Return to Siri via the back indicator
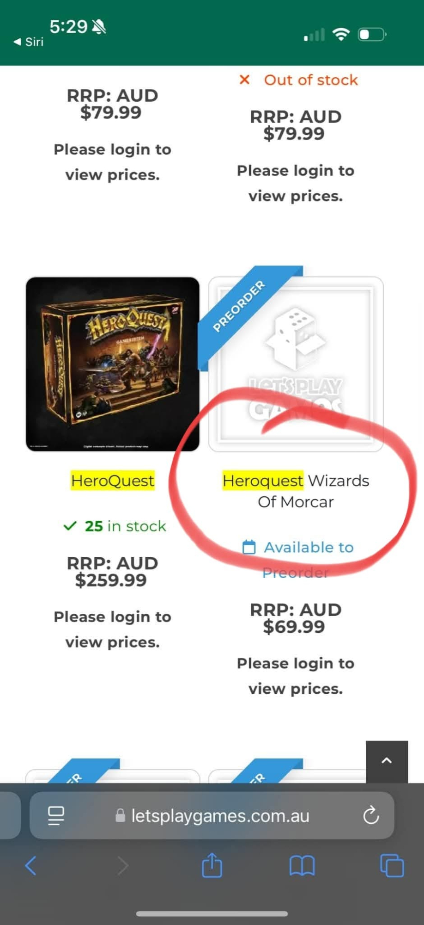 point(29,42)
